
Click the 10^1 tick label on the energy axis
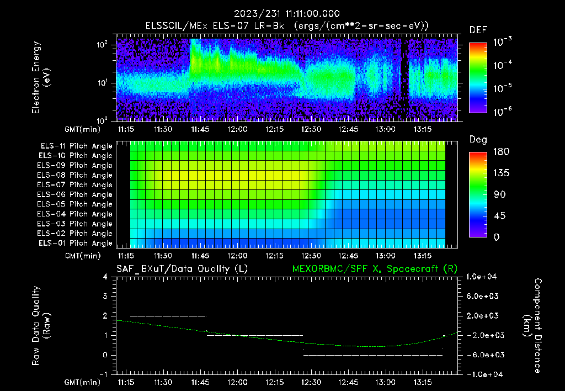tap(102, 83)
